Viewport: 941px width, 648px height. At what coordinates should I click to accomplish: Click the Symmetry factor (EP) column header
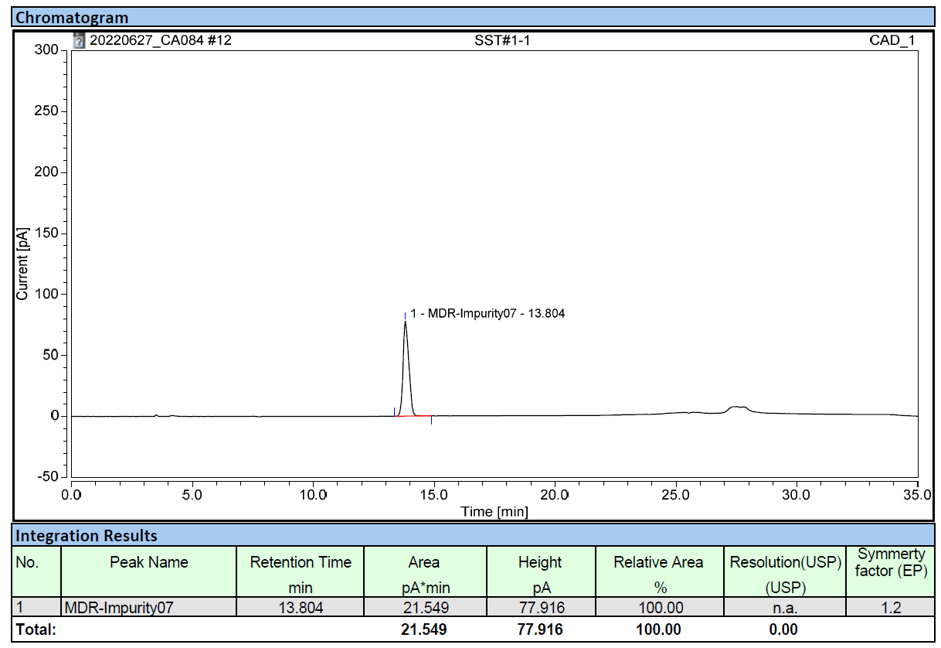(x=891, y=562)
